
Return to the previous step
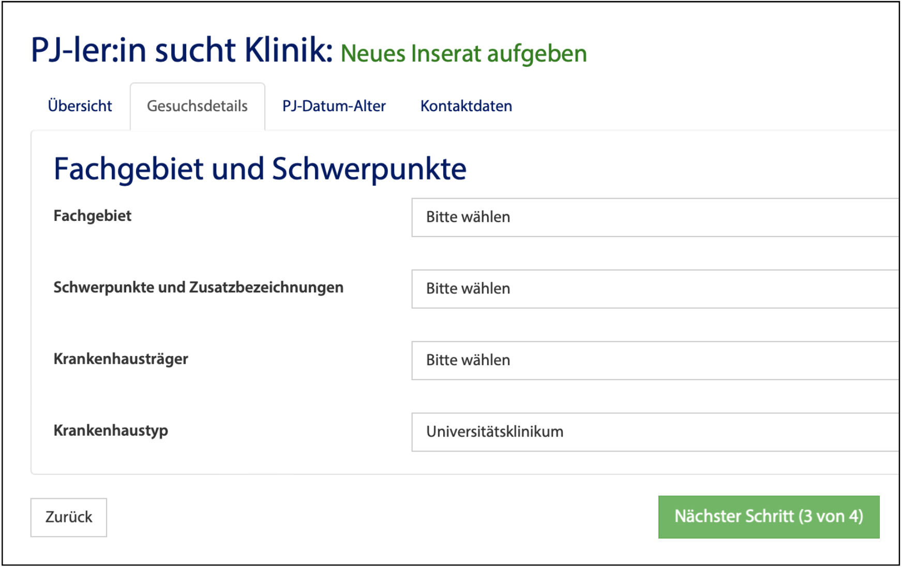click(69, 517)
